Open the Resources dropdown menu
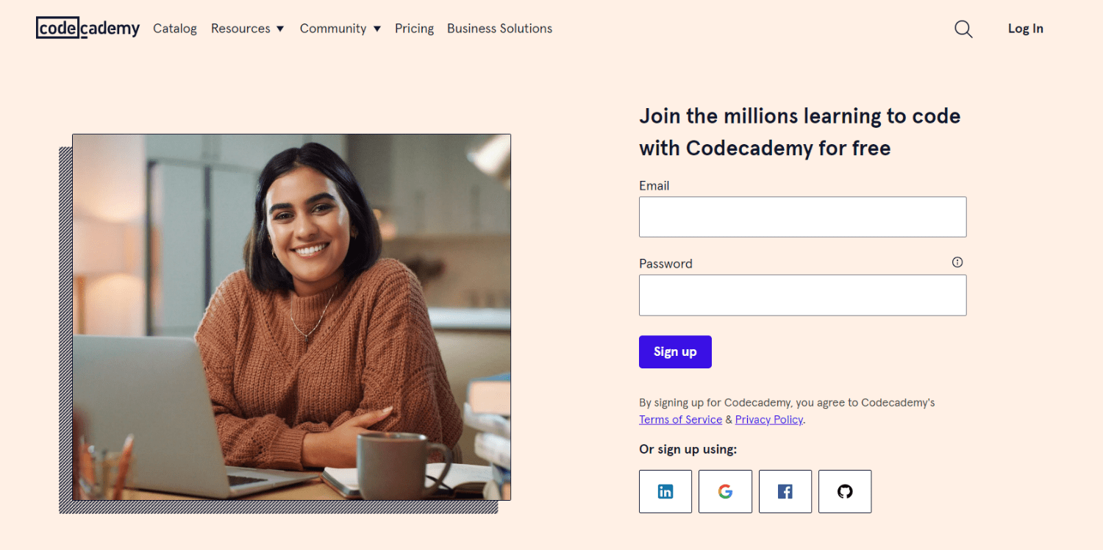1103x550 pixels. coord(241,28)
